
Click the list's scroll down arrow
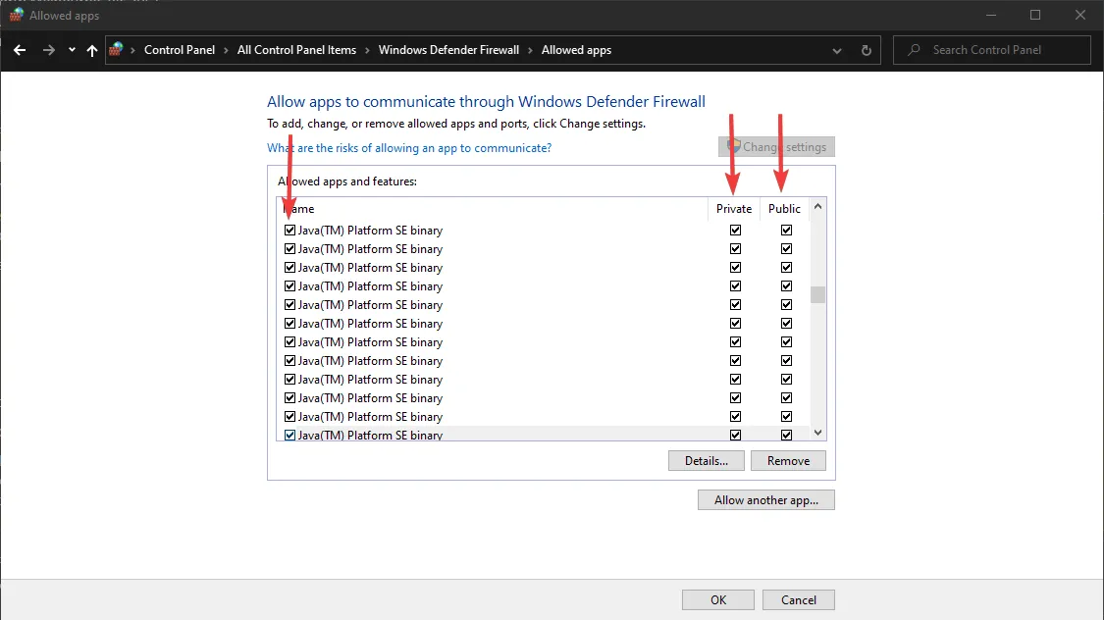coord(817,433)
